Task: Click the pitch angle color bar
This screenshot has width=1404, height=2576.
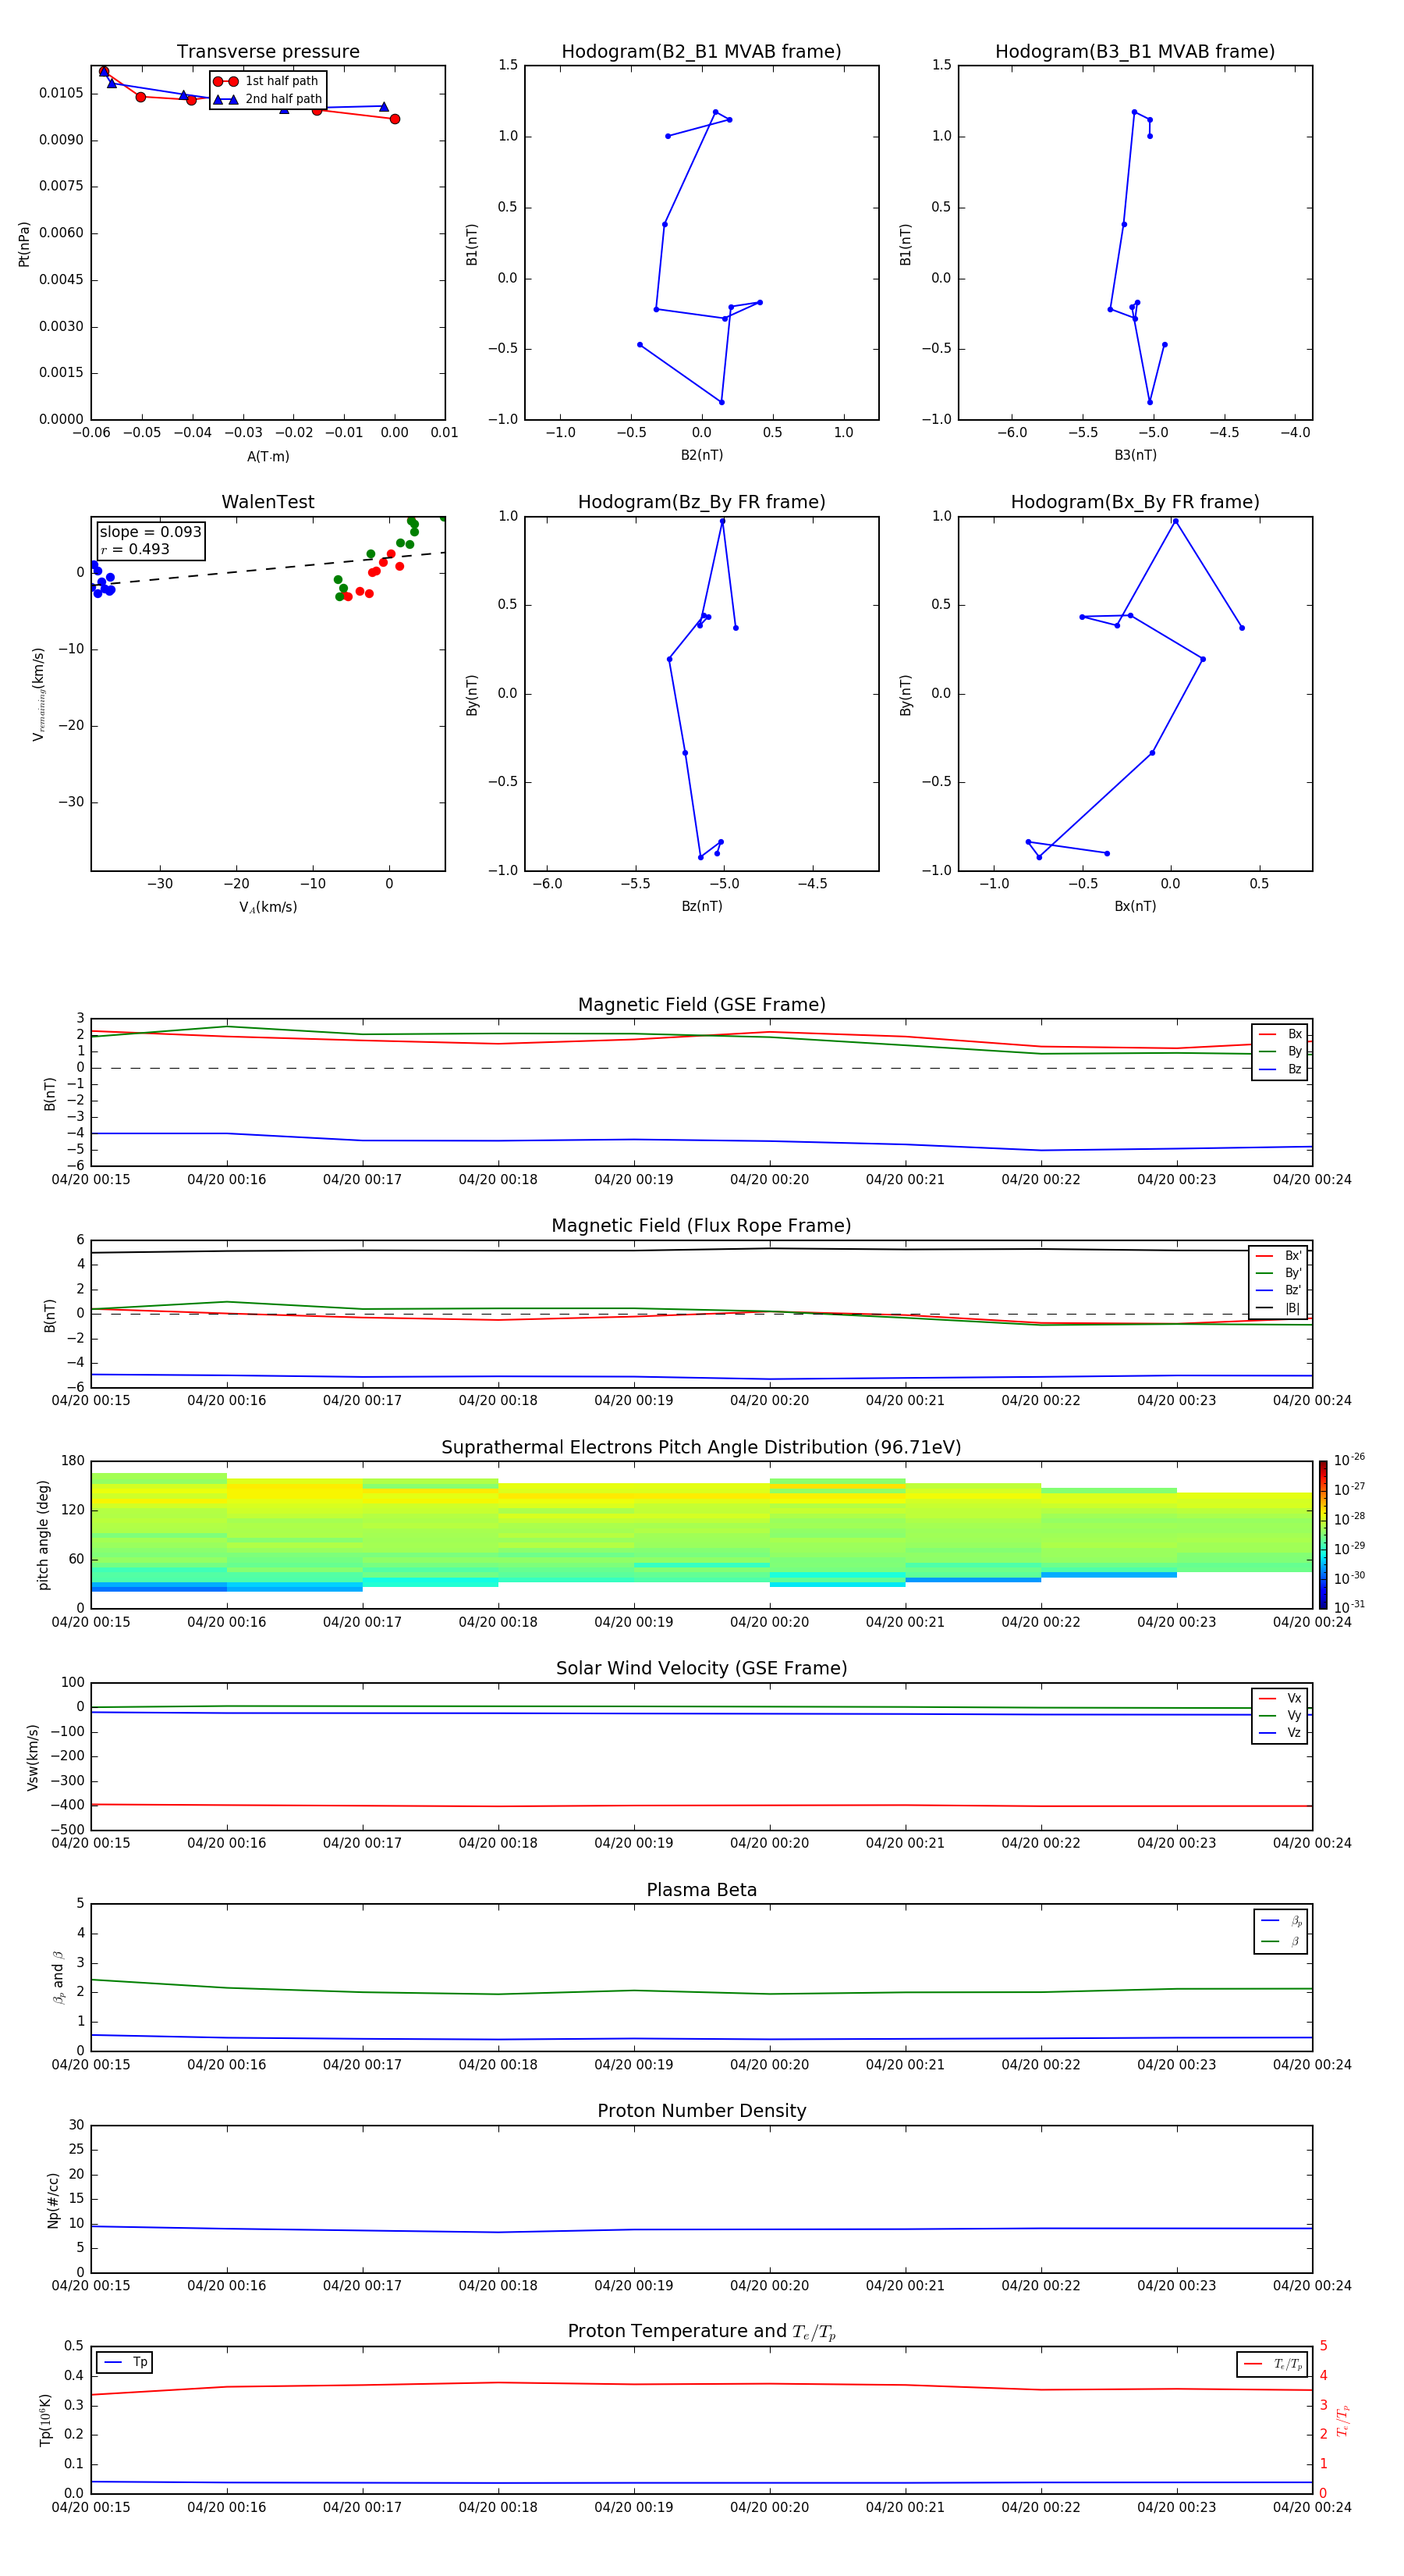Action: coord(1323,1535)
